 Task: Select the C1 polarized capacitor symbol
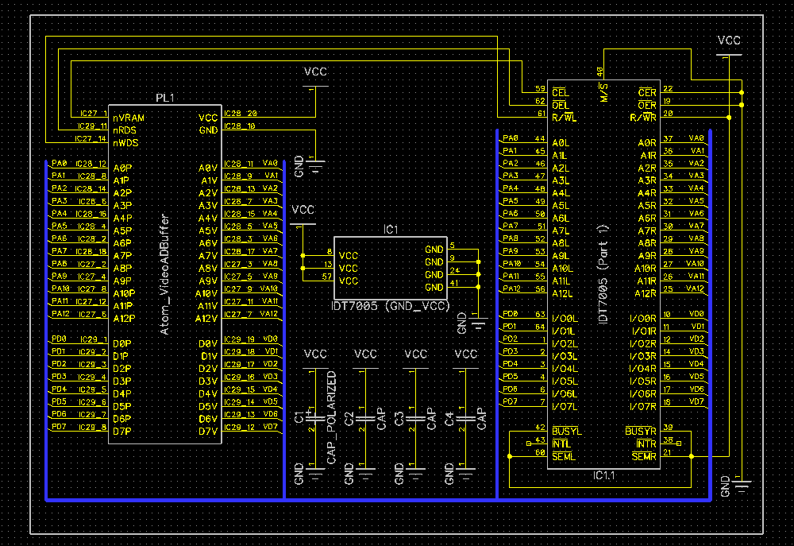tap(315, 418)
